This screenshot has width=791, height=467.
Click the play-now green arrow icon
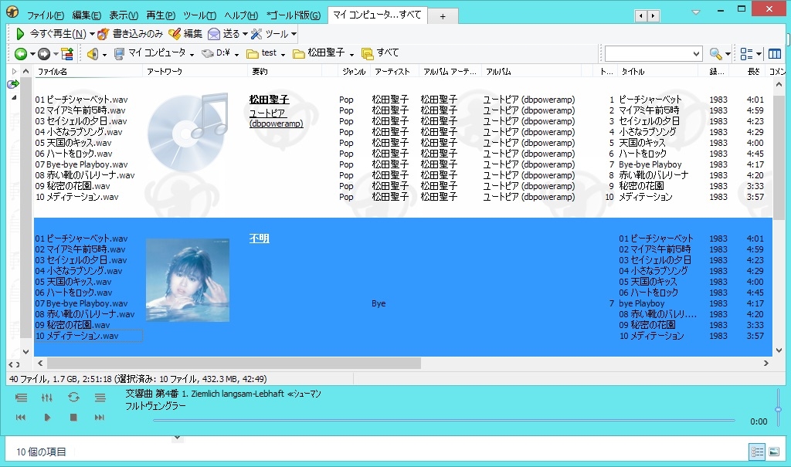pyautogui.click(x=20, y=34)
